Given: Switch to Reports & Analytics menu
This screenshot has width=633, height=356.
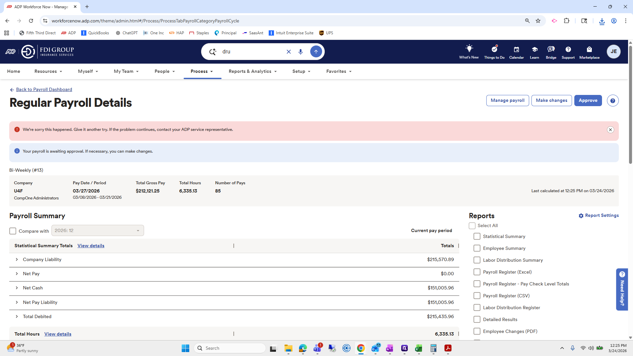Looking at the screenshot, I should coord(252,71).
